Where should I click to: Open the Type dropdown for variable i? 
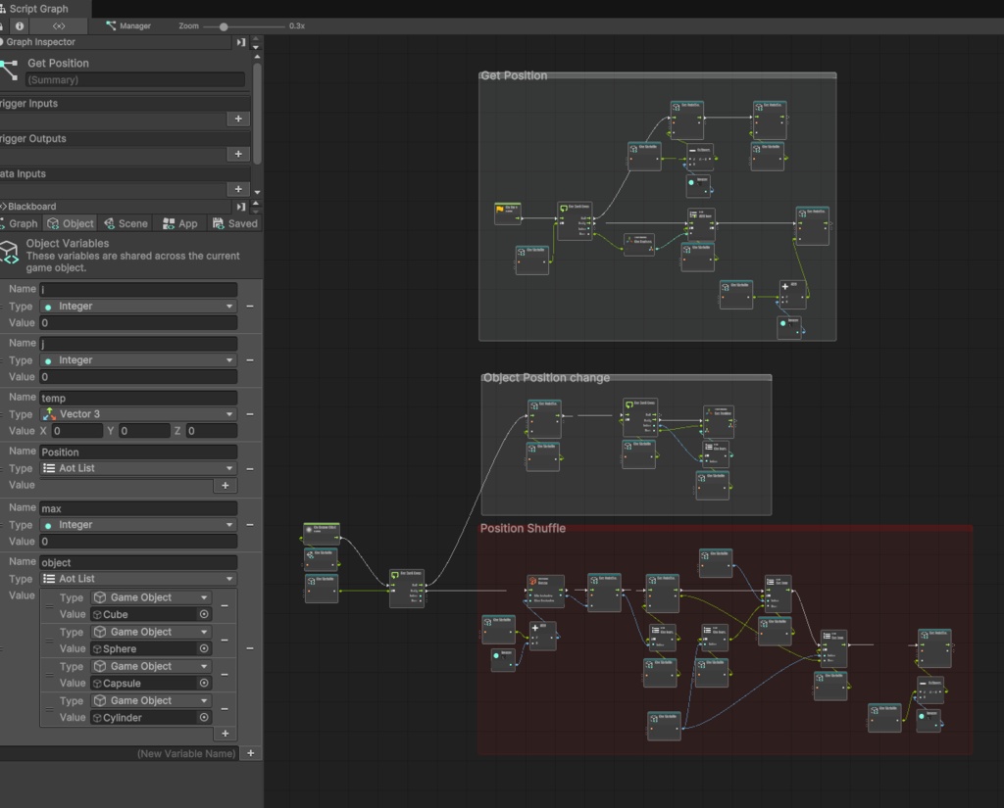[x=137, y=306]
